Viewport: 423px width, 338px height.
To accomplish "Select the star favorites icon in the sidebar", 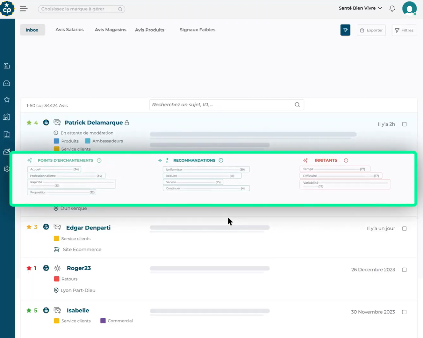I will pos(7,99).
